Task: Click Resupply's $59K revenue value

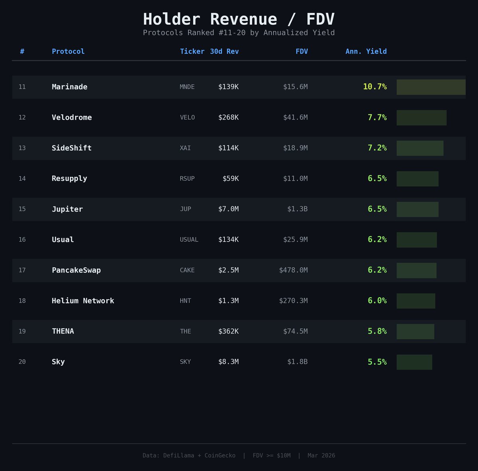Action: pos(231,179)
